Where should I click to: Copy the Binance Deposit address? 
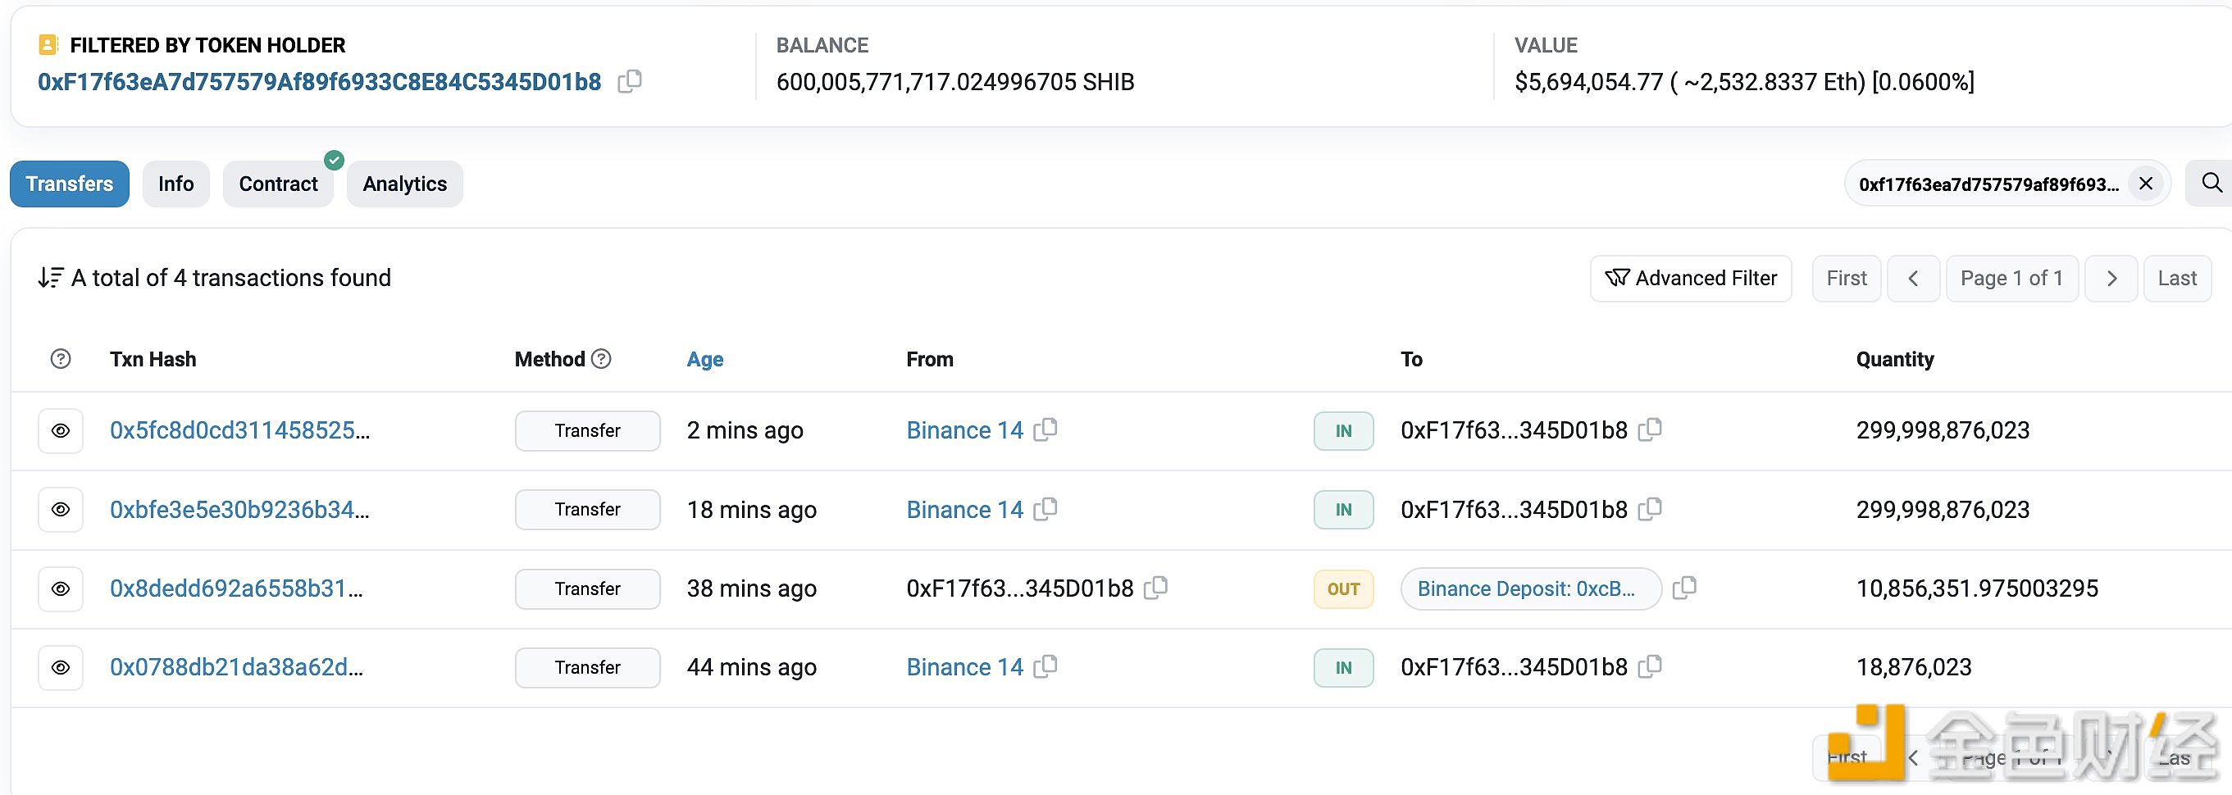point(1683,588)
